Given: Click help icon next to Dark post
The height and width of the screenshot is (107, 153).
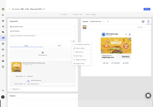Looking at the screenshot, I should (19, 89).
